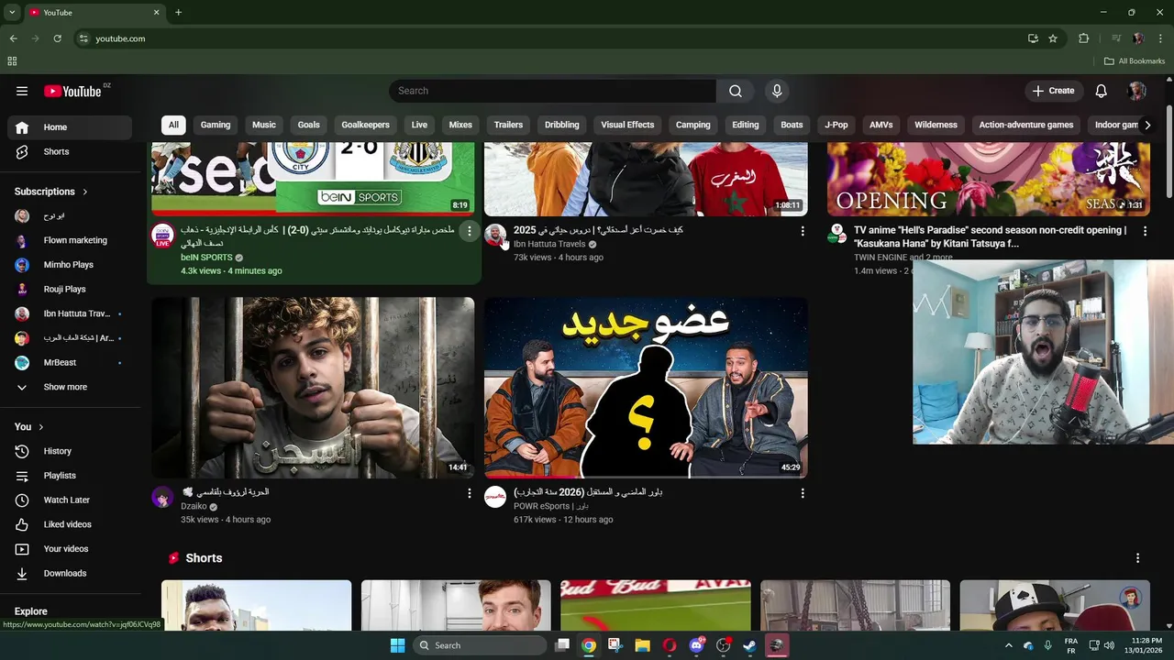The image size is (1174, 660).
Task: Open File Explorer from the taskbar
Action: 642,645
